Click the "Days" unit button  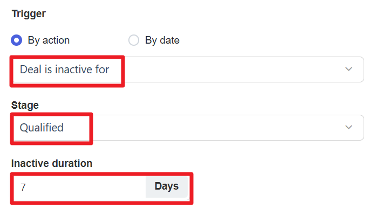(x=166, y=186)
